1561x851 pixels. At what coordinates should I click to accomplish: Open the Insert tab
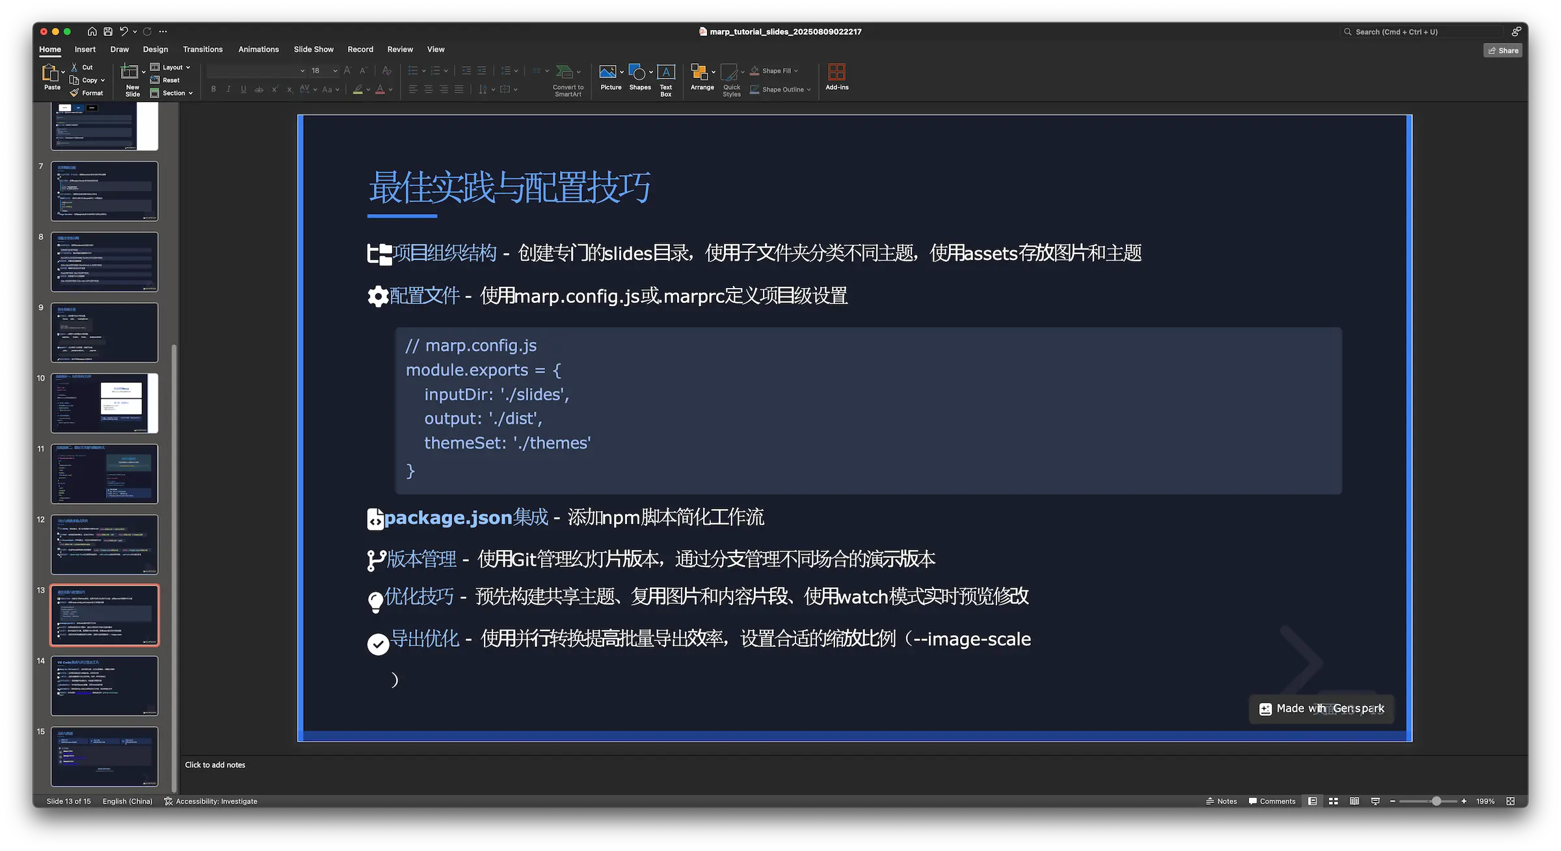[x=85, y=49]
